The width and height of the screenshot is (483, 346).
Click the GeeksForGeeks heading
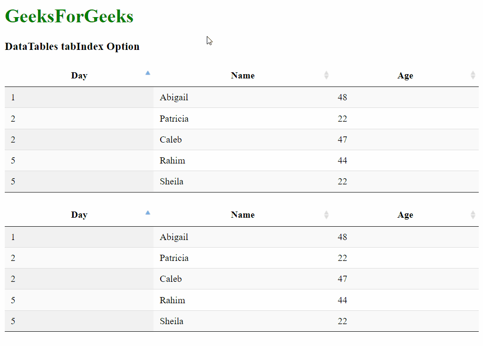(69, 16)
